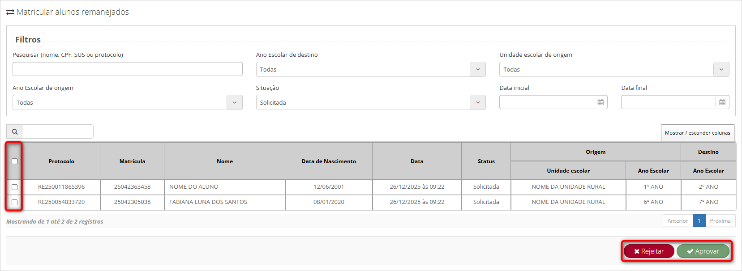Click the transfer arrows icon in the page title

point(10,13)
